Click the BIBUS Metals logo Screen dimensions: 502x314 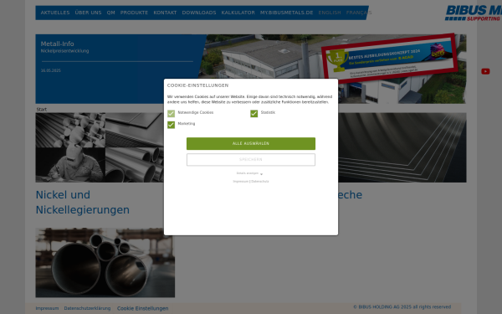tap(474, 13)
